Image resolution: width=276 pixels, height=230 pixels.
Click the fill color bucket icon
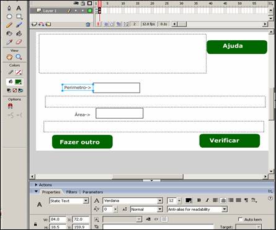pyautogui.click(x=11, y=82)
